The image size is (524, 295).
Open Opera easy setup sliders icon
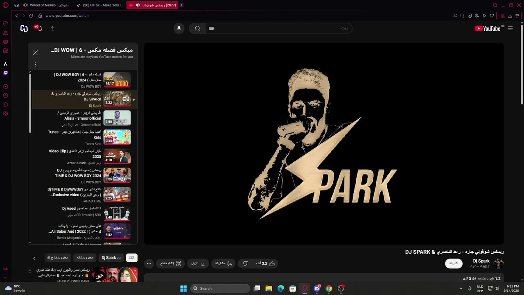click(518, 16)
